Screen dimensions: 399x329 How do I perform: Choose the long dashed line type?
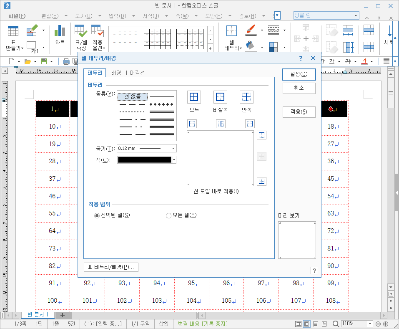[x=132, y=104]
